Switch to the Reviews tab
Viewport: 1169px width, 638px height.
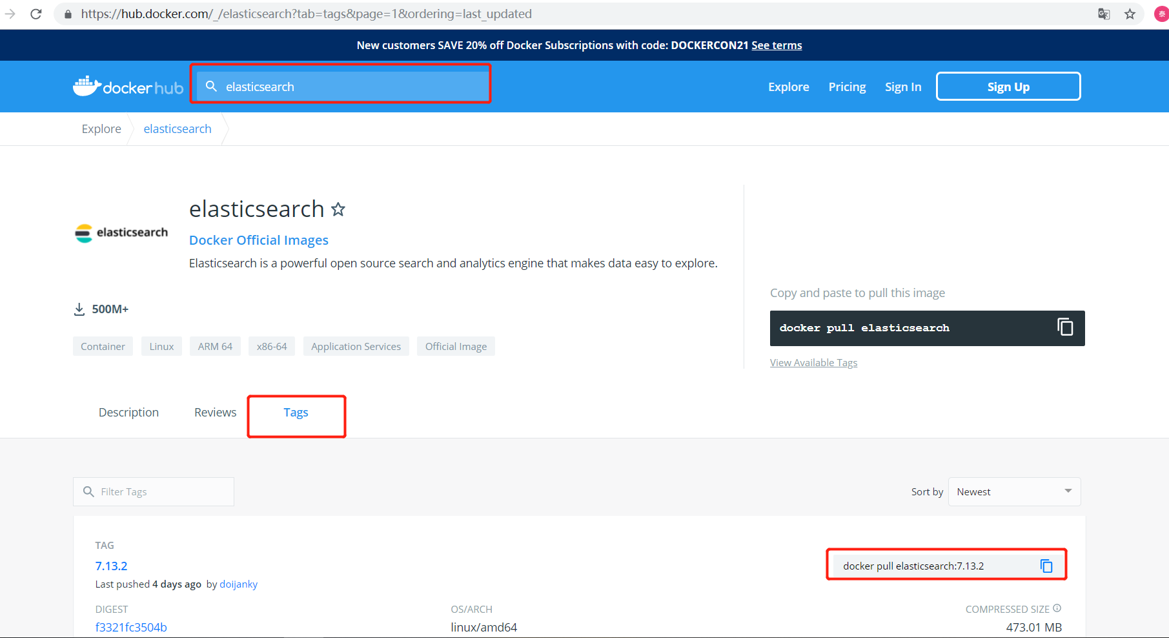coord(216,413)
